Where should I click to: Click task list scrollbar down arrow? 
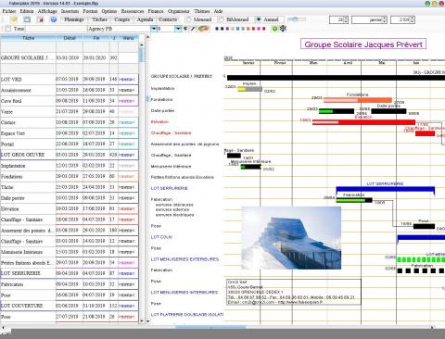(142, 321)
